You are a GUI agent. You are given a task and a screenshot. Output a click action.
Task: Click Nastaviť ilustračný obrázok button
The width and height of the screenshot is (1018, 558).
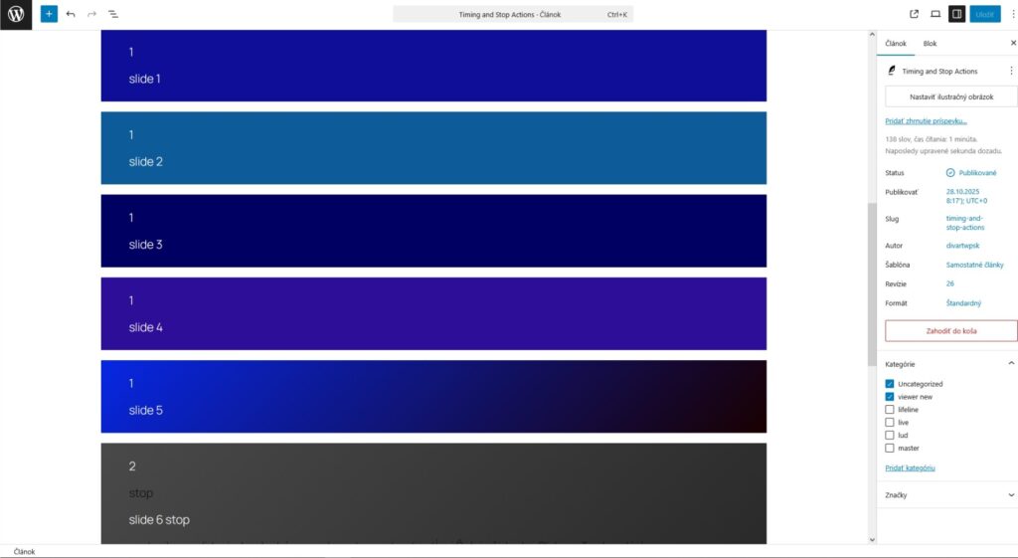(951, 96)
